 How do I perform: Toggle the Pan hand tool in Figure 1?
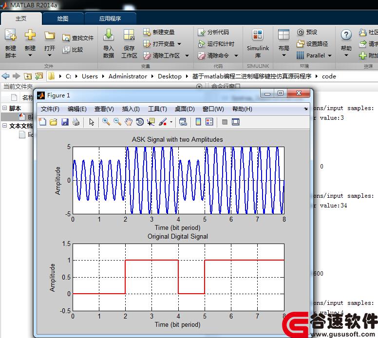coord(129,122)
